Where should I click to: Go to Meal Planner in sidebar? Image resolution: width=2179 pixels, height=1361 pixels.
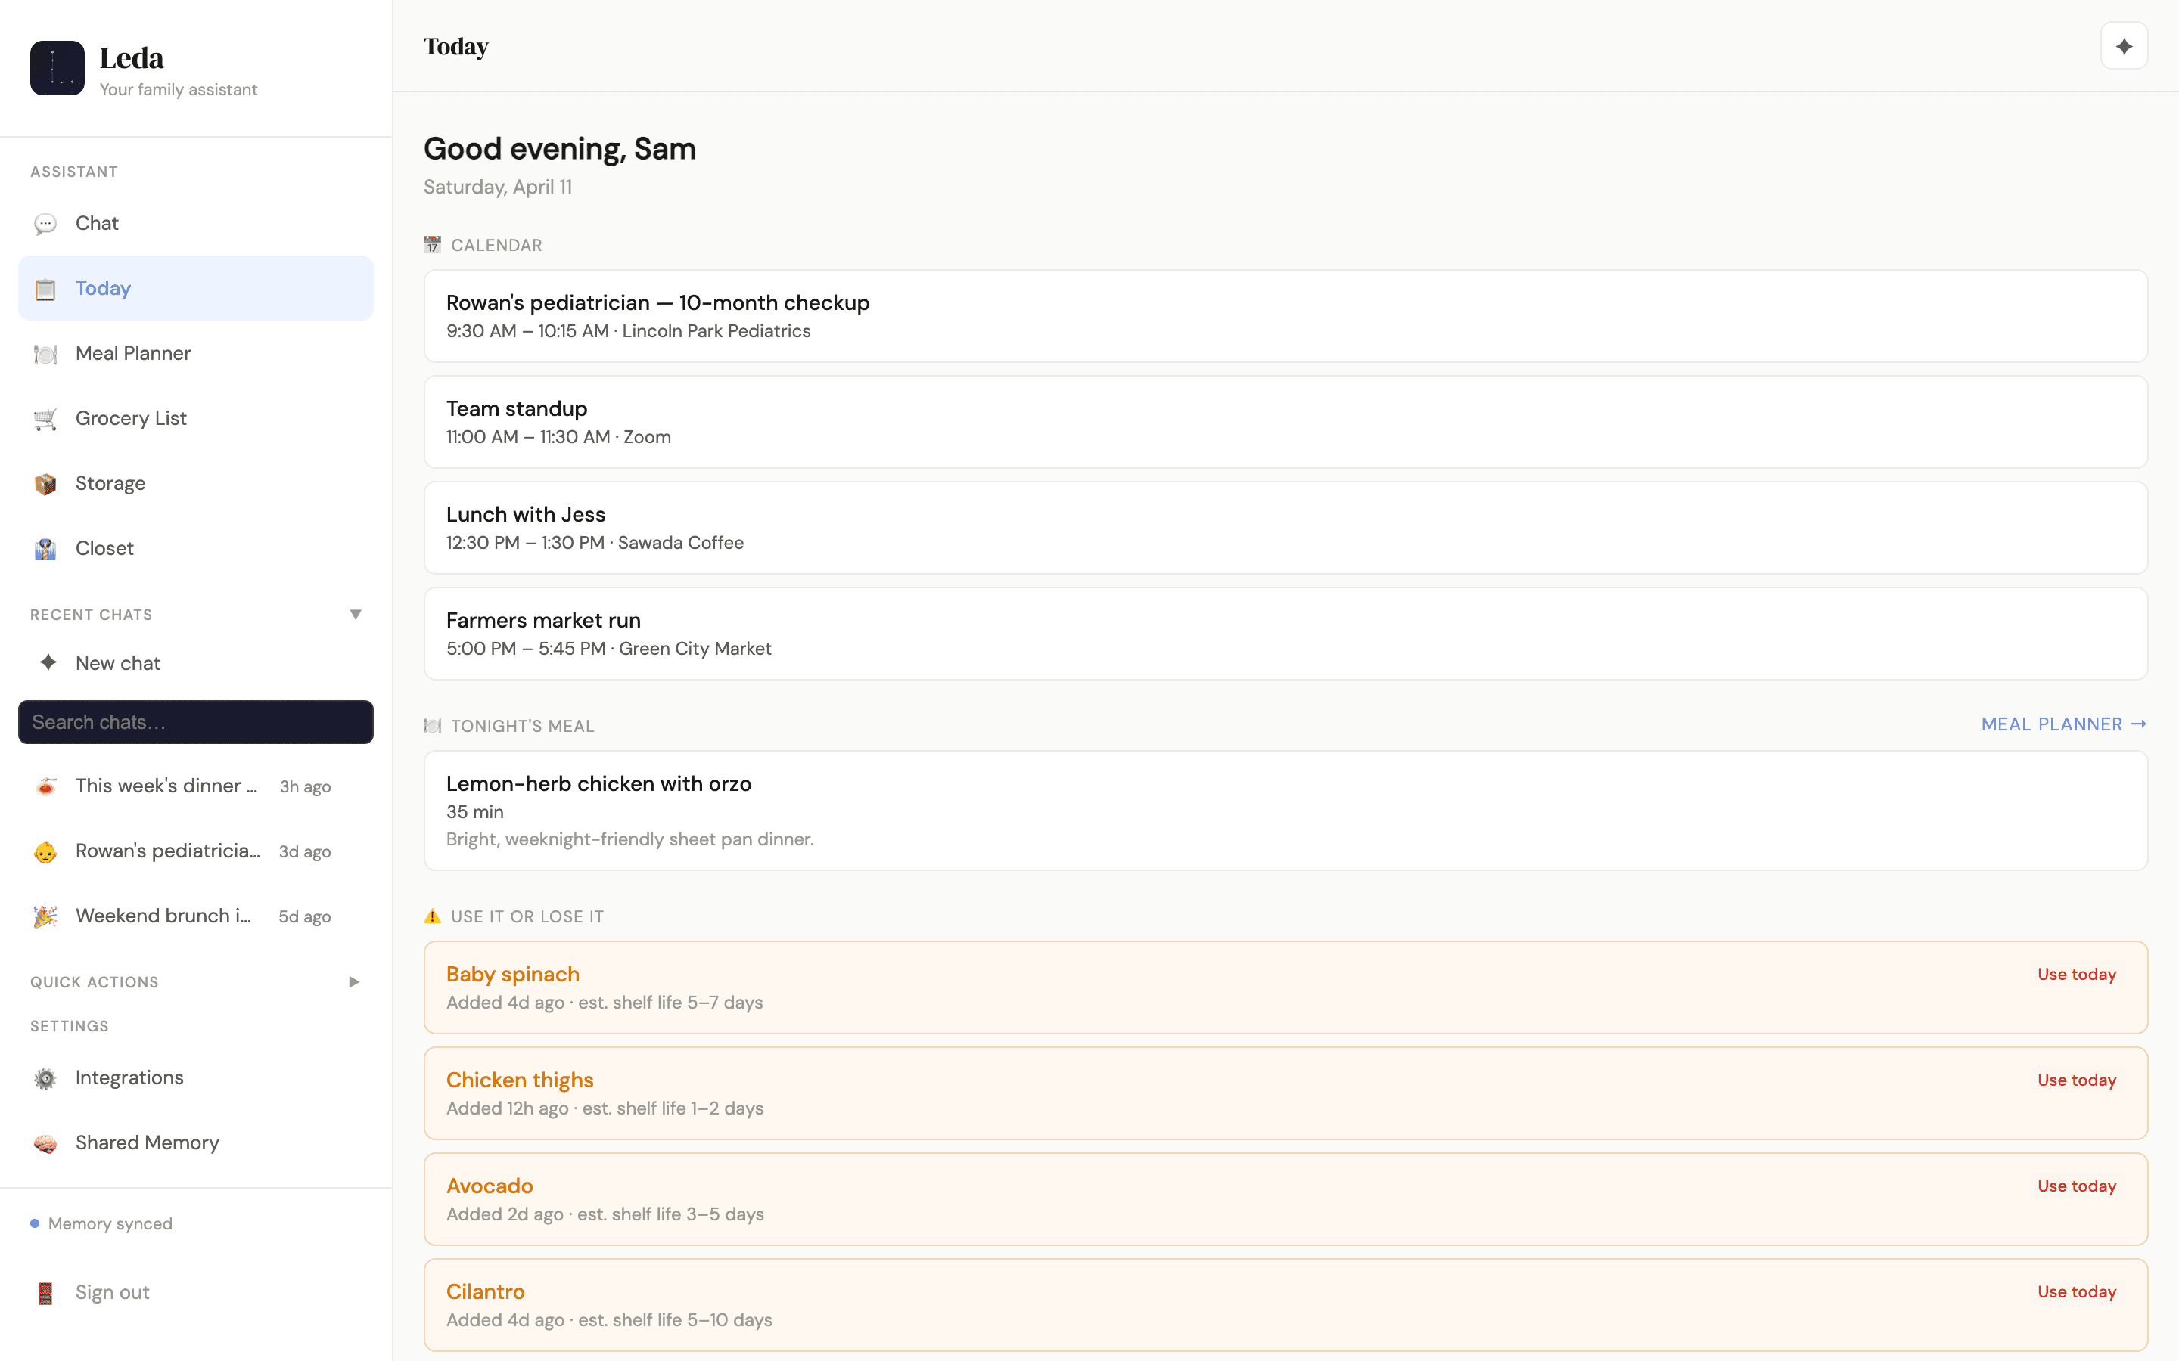point(195,353)
